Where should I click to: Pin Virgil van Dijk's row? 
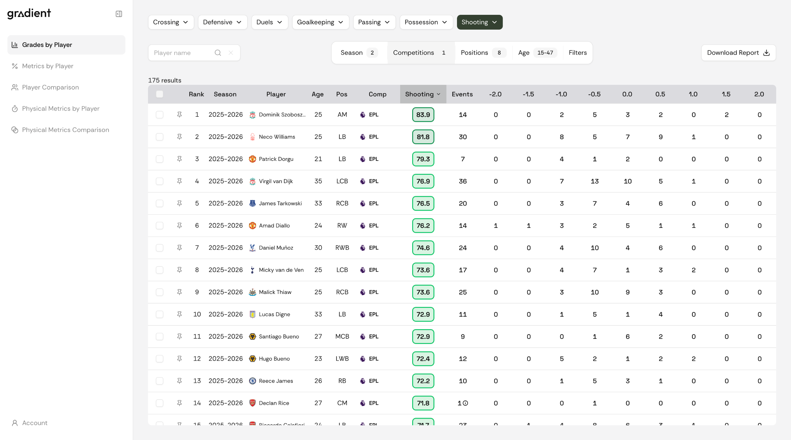click(x=179, y=181)
